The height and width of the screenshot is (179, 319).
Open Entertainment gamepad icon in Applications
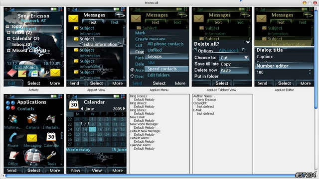tap(51, 119)
